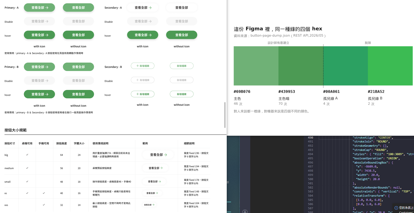Image resolution: width=414 pixels, height=213 pixels.
Task: Click disabled Secondary-B 新增檔案 button with plus
Action: pyautogui.click(x=143, y=80)
